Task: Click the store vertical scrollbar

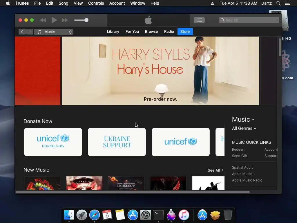Action: [280, 47]
